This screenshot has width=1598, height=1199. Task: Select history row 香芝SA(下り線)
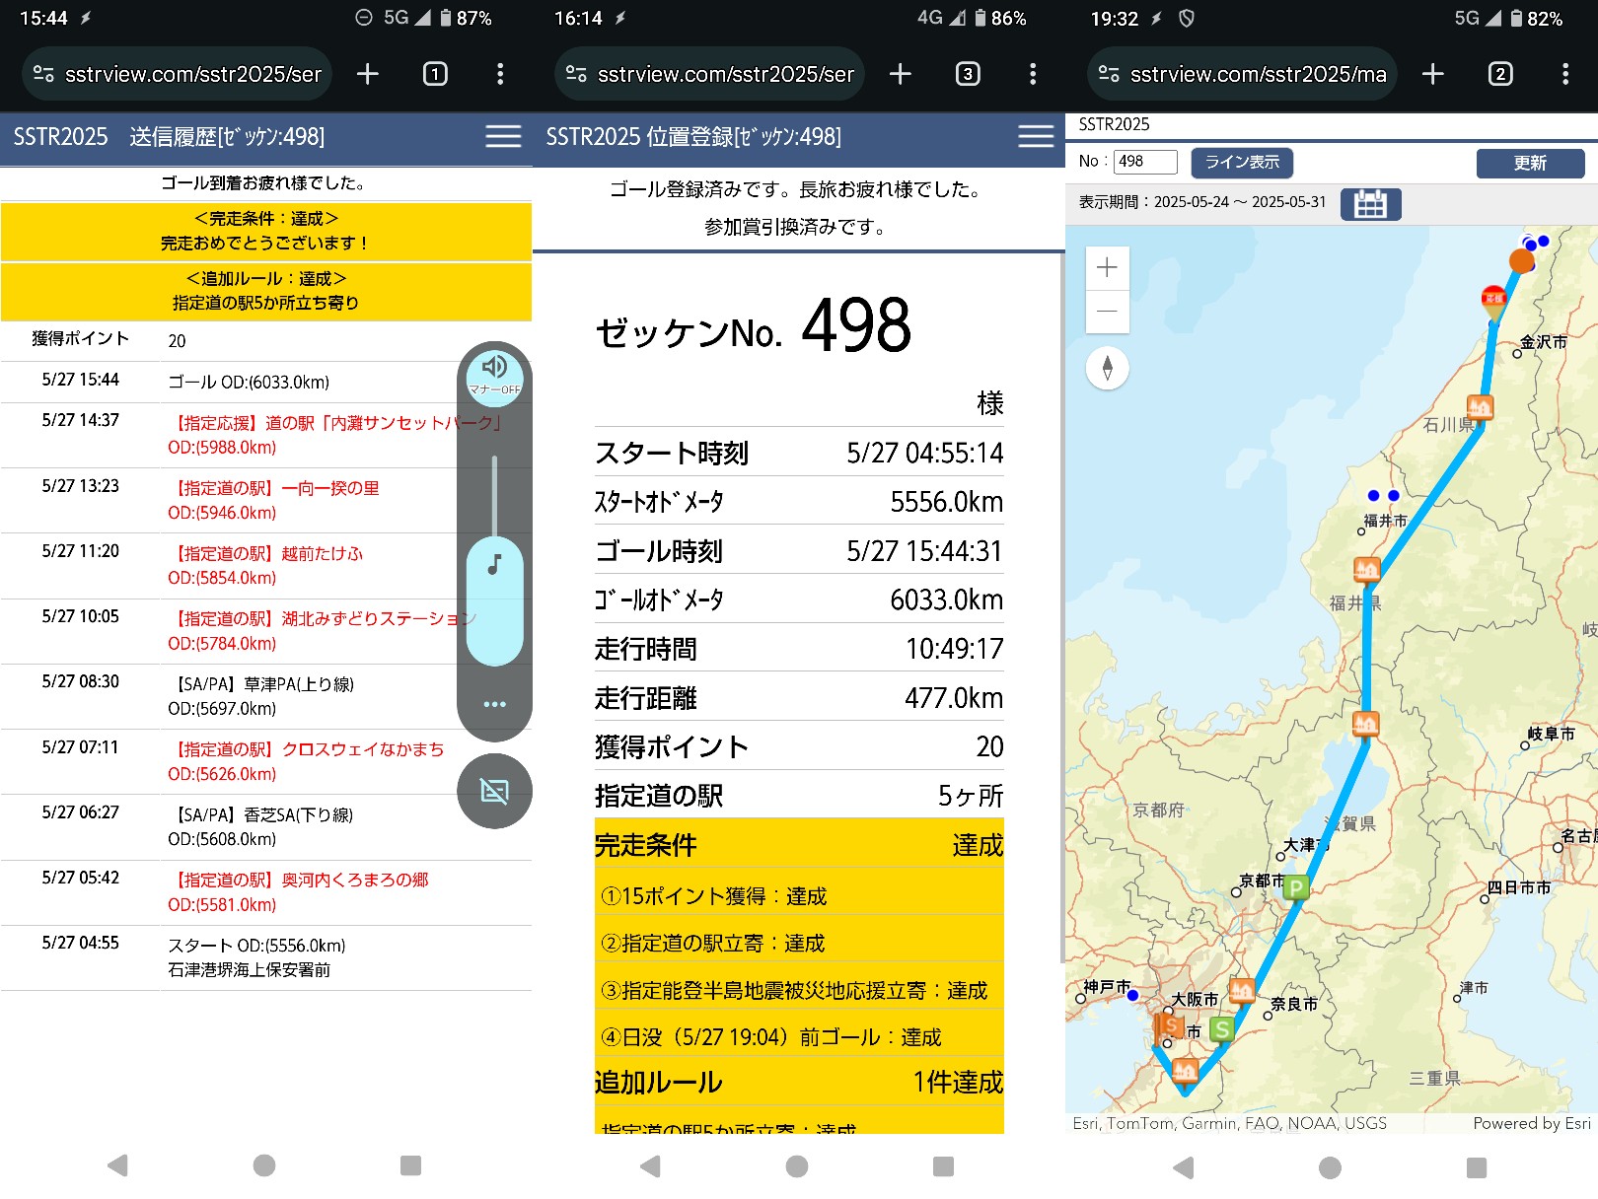pos(266,826)
